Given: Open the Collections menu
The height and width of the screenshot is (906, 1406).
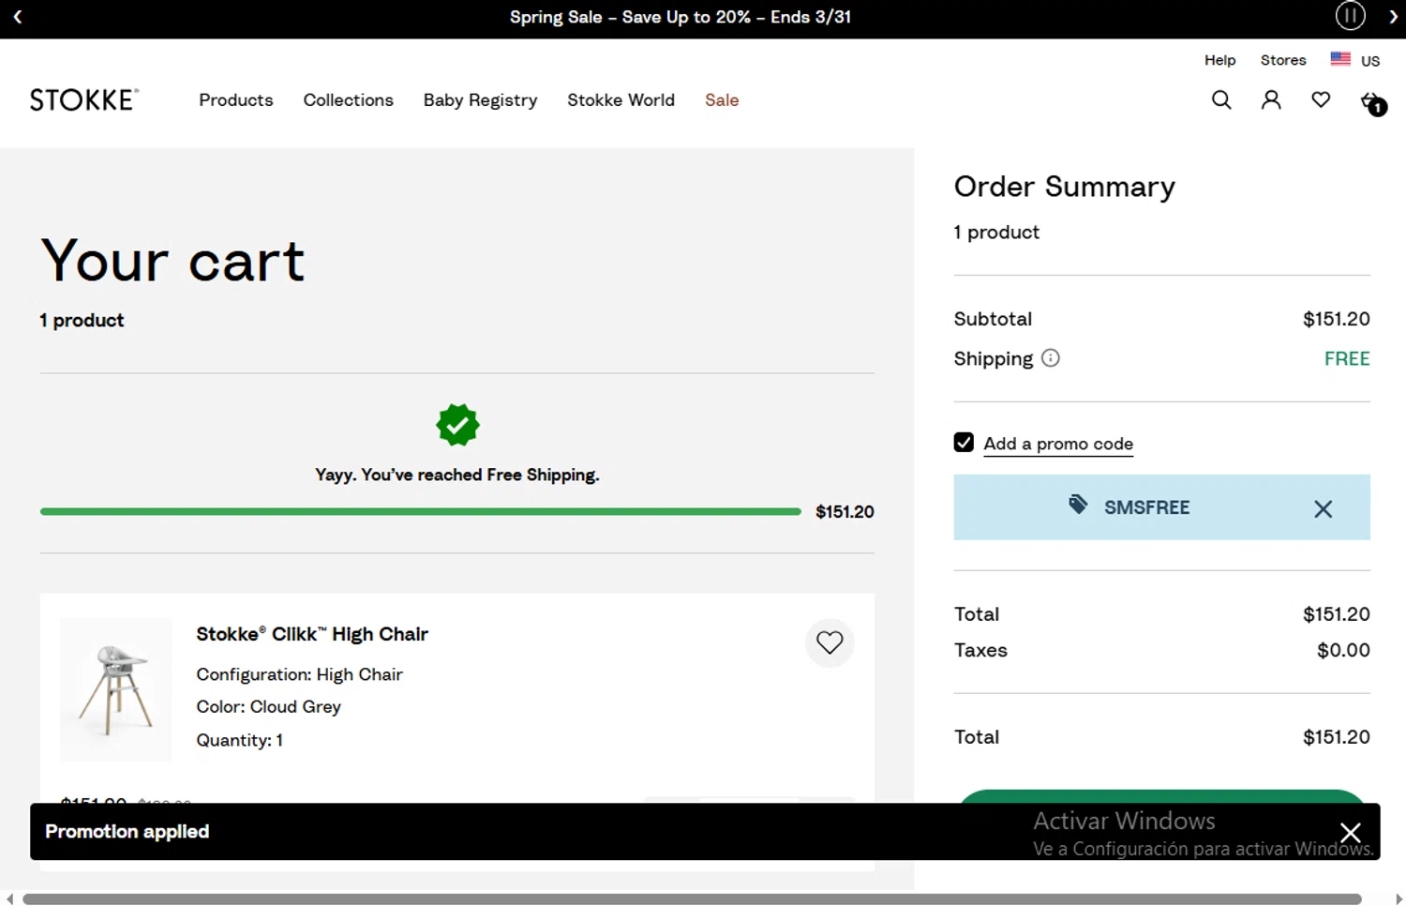Looking at the screenshot, I should point(348,100).
